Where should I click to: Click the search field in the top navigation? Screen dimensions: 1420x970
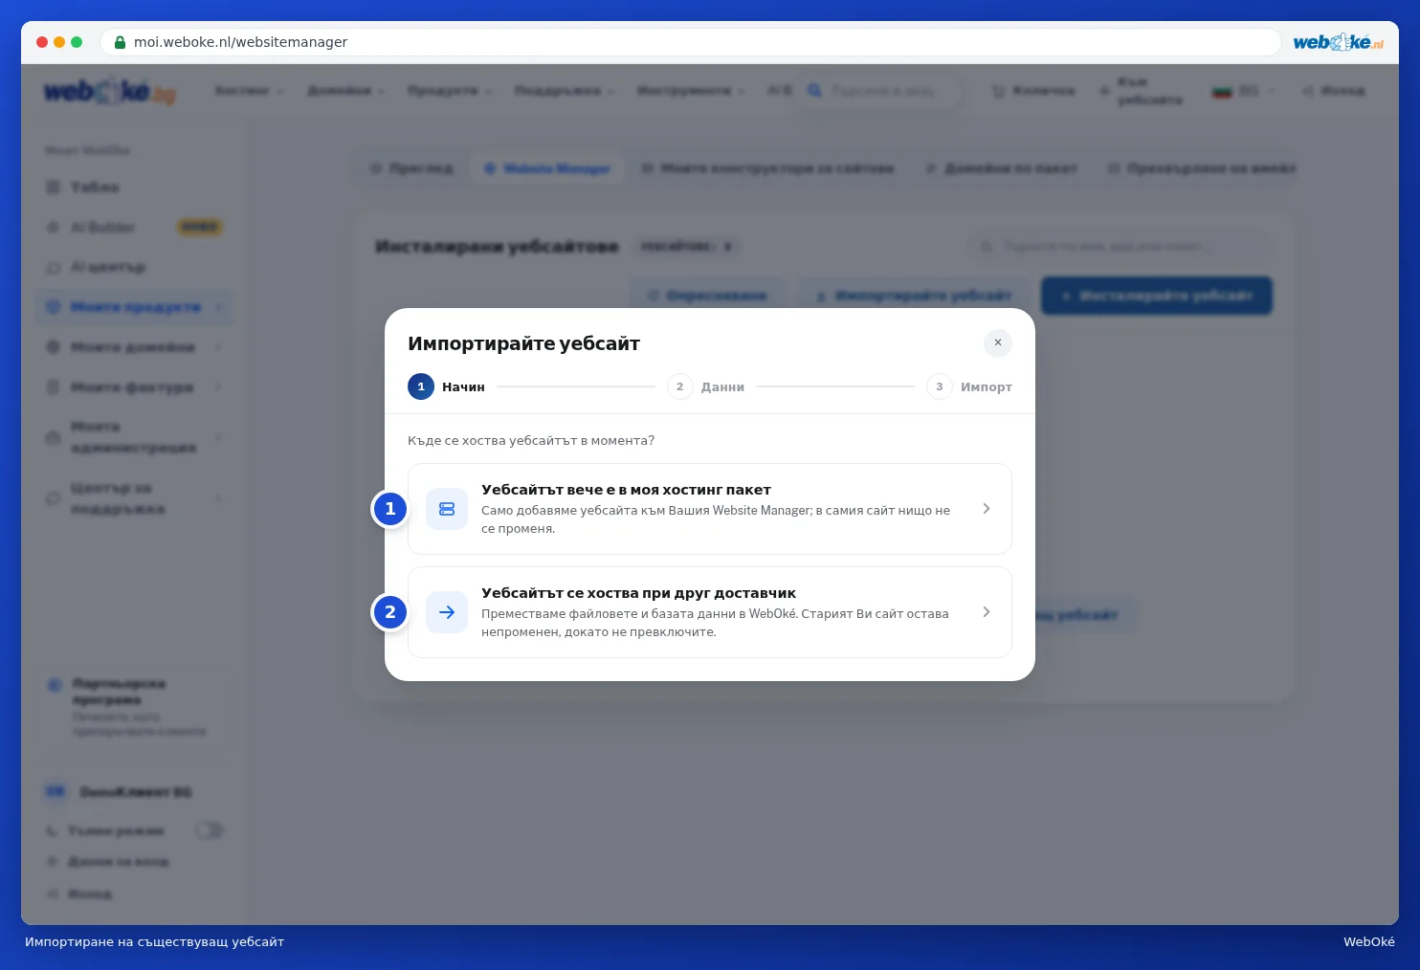(880, 91)
